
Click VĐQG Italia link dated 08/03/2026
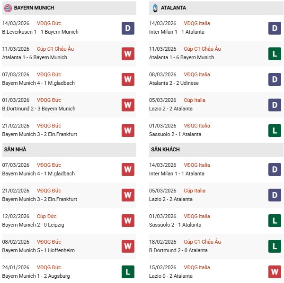[x=198, y=74]
